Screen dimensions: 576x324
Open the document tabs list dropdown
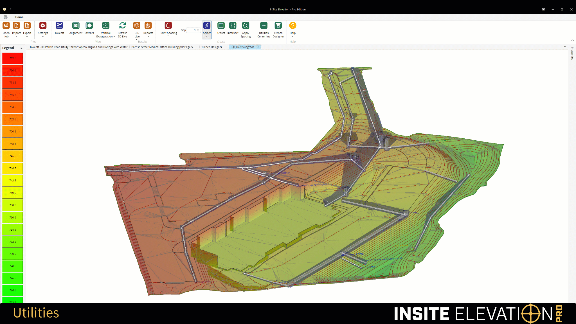pyautogui.click(x=565, y=47)
